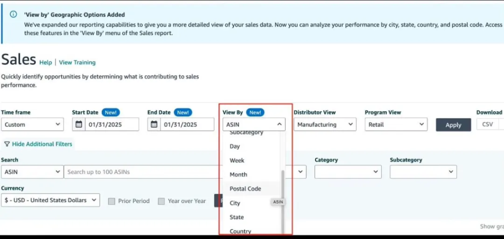The height and width of the screenshot is (239, 504).
Task: Toggle the Year over Year checkbox
Action: (x=161, y=201)
